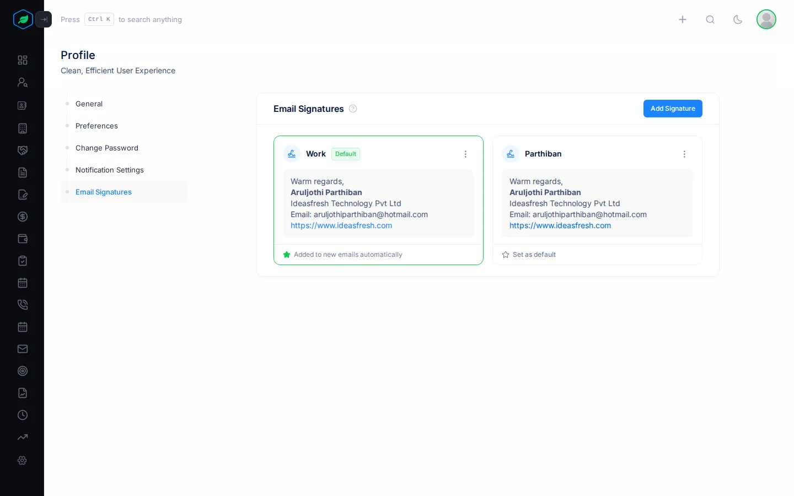Open the mail envelope sidebar icon
The width and height of the screenshot is (794, 496).
coord(23,349)
